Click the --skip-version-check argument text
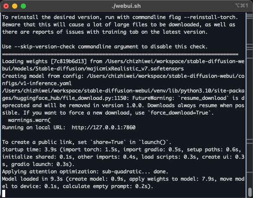This screenshot has height=198, width=253. 45,47
